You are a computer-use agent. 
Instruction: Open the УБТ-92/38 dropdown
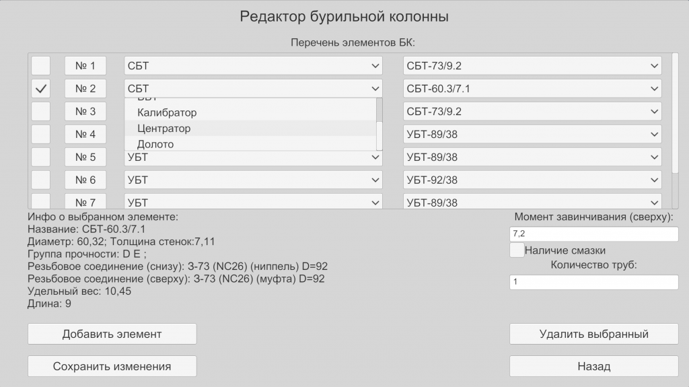pyautogui.click(x=532, y=180)
